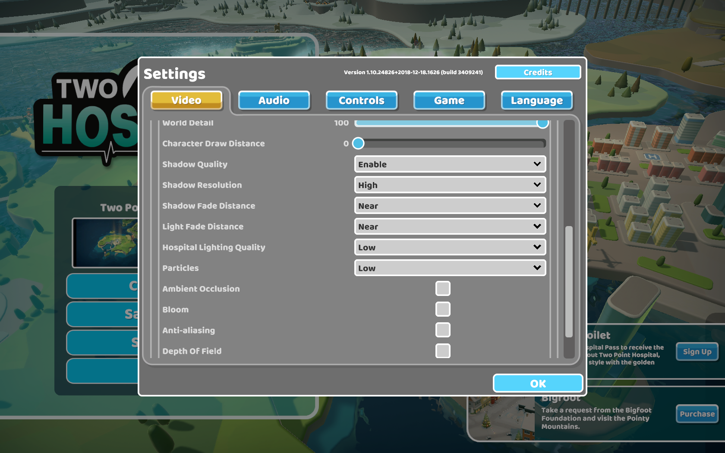Expand the Particles quality dropdown
The height and width of the screenshot is (453, 725).
coord(450,268)
